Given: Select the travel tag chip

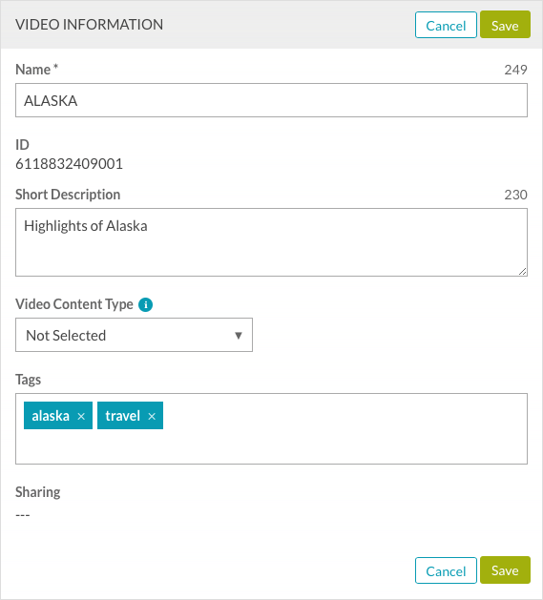Looking at the screenshot, I should tap(122, 416).
